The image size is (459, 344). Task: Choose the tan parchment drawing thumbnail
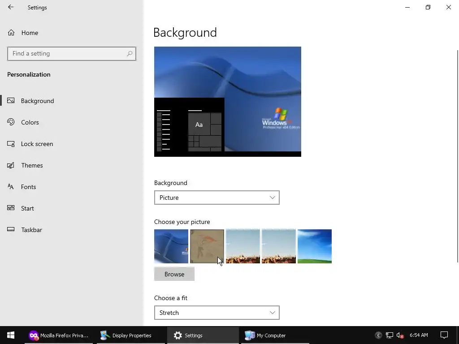click(x=207, y=246)
